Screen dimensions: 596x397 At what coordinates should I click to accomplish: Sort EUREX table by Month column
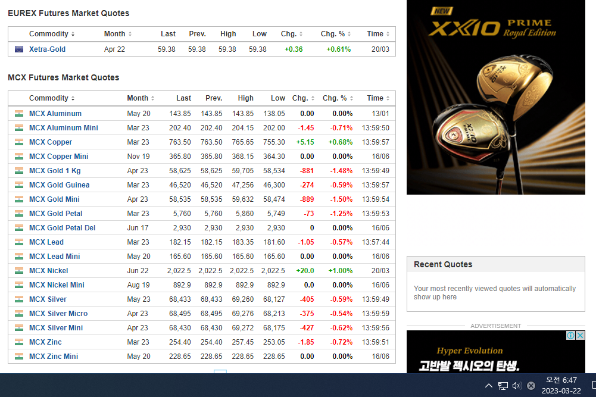point(118,34)
